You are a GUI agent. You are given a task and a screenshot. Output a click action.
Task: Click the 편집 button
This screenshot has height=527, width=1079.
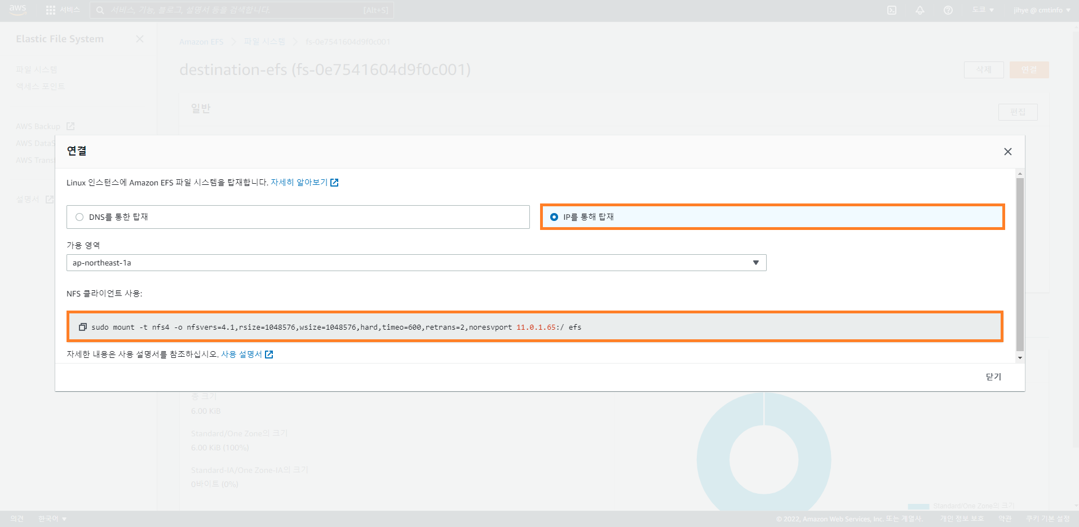(x=1018, y=112)
